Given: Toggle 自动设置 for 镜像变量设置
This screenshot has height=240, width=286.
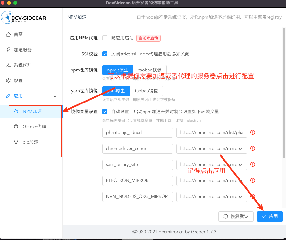Looking at the screenshot, I should [x=105, y=111].
